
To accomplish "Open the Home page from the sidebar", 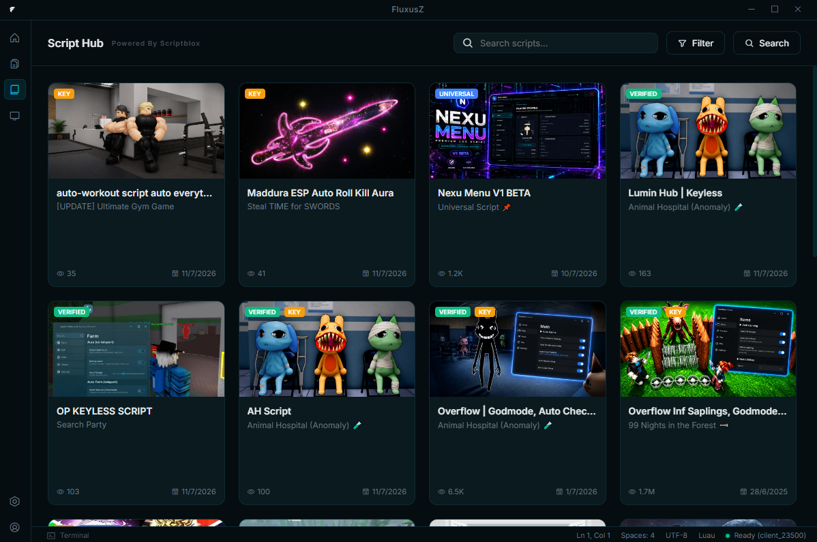I will 14,37.
